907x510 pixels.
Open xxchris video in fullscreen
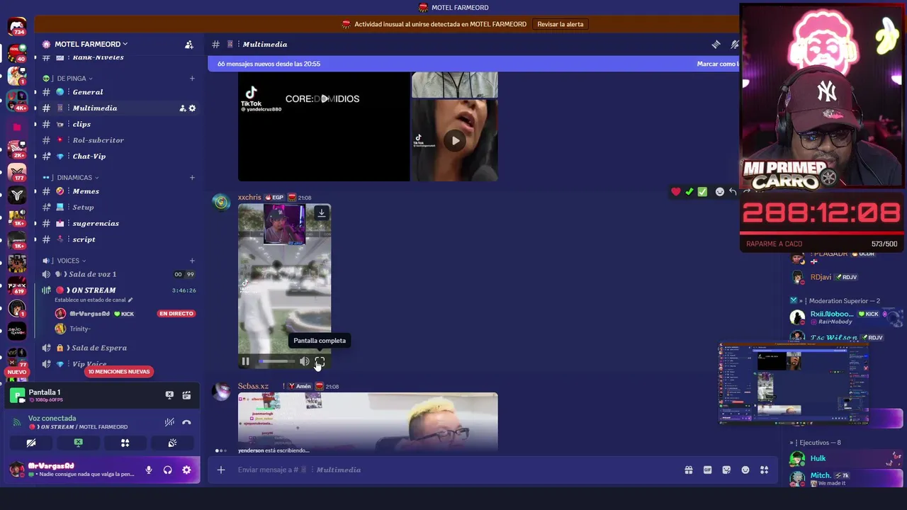[x=320, y=361]
